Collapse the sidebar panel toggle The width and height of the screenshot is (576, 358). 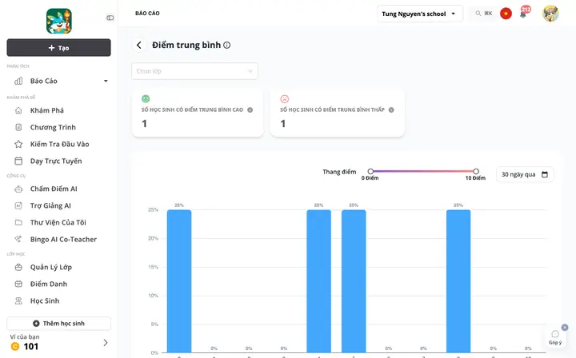(x=110, y=18)
